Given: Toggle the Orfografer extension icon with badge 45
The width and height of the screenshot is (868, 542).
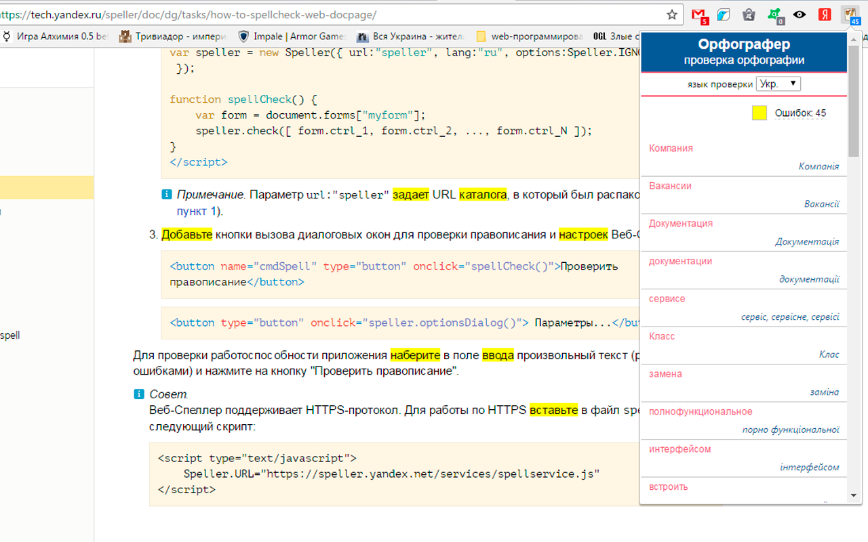Looking at the screenshot, I should coord(850,14).
